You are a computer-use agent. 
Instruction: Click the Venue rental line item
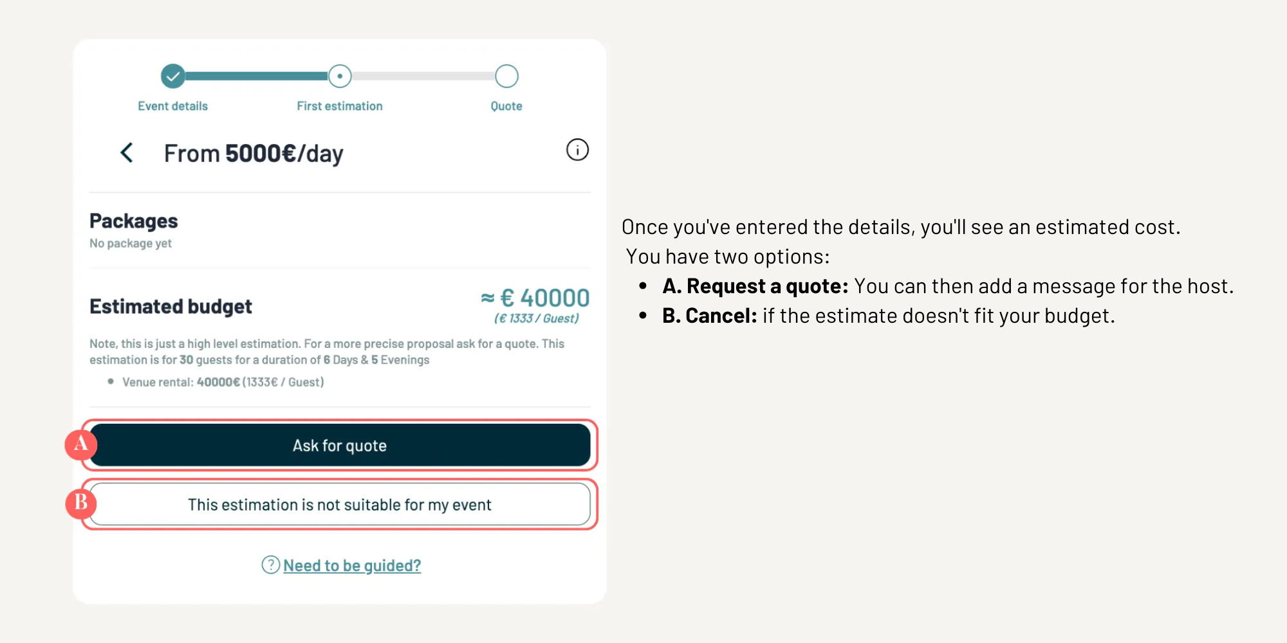pyautogui.click(x=223, y=382)
